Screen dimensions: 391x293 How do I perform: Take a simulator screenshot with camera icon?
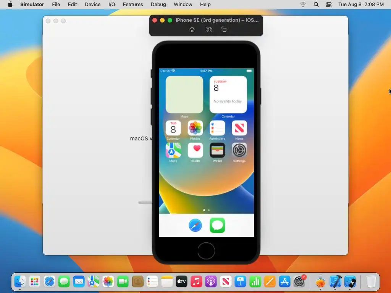pos(209,30)
